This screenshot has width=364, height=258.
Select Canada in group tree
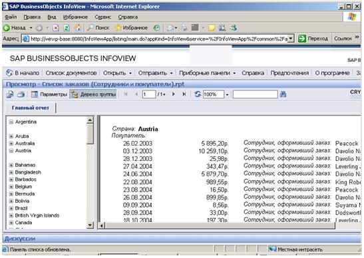coord(23,223)
